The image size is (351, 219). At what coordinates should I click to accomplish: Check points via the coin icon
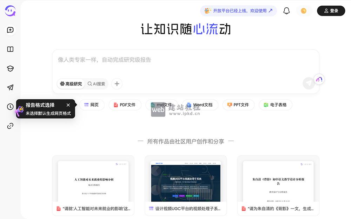(304, 11)
